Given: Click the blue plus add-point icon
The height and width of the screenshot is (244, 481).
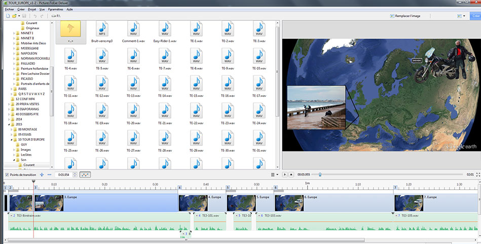Looking at the screenshot, I should (x=42, y=175).
